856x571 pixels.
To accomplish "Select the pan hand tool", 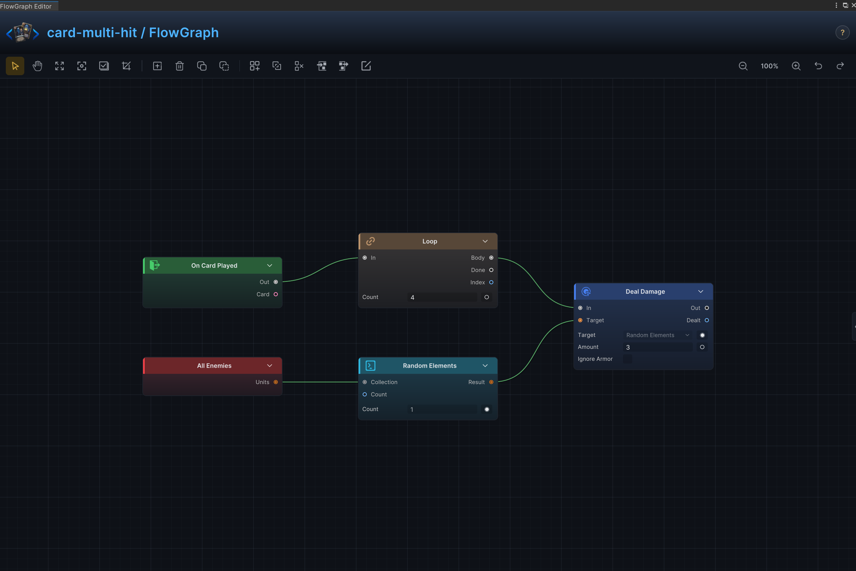I will click(37, 66).
